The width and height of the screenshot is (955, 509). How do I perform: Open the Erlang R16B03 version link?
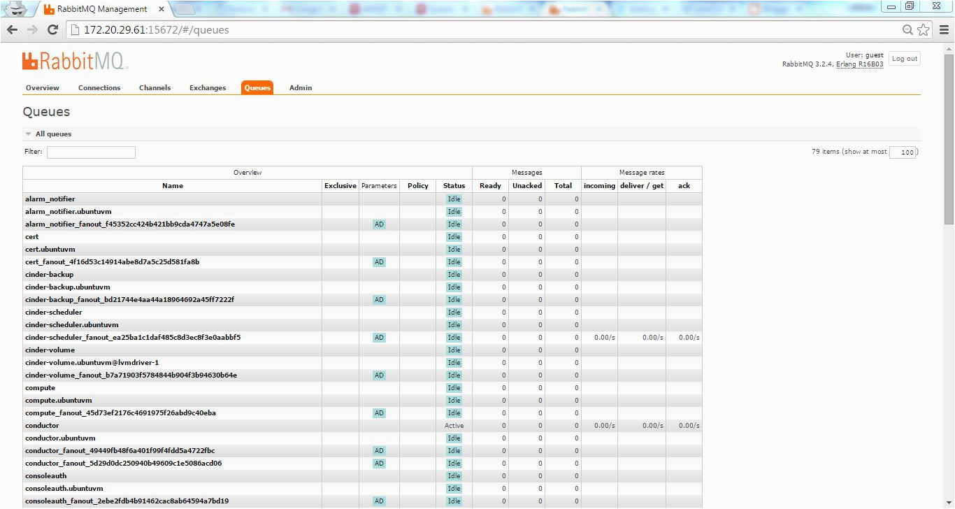(859, 64)
